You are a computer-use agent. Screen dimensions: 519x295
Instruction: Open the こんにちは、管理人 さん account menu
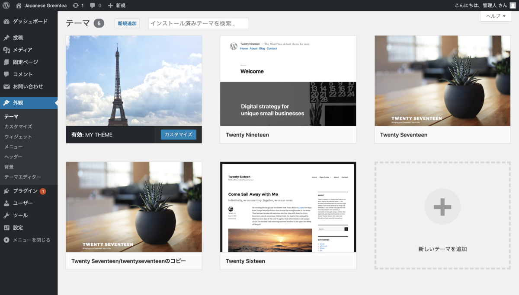coord(485,6)
